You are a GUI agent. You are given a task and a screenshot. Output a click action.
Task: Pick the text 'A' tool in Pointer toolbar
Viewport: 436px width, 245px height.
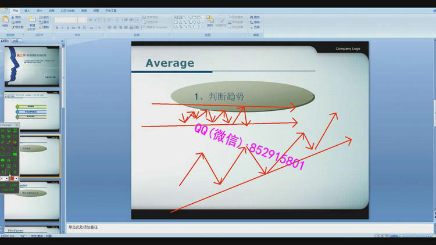pos(9,160)
